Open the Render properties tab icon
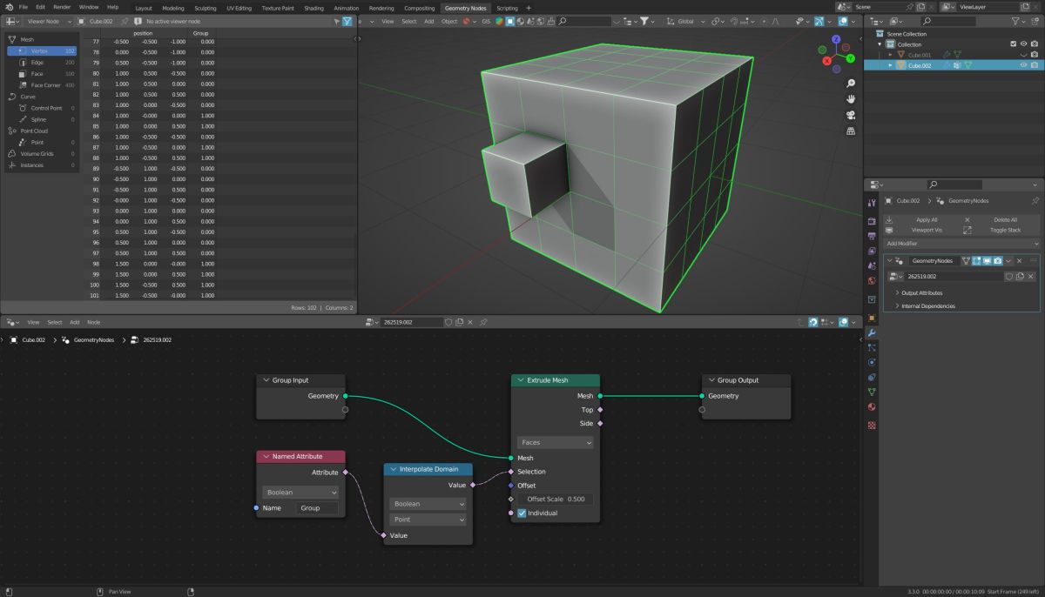The image size is (1045, 597). (872, 220)
